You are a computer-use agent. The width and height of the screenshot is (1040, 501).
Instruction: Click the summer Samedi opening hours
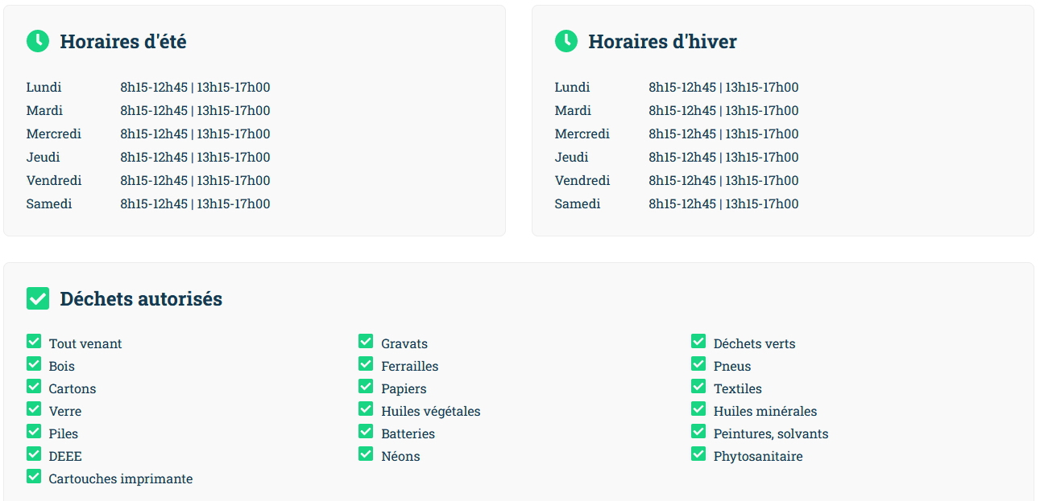[x=196, y=203]
